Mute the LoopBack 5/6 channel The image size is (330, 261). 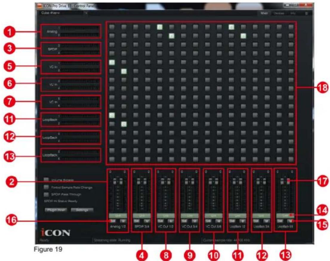(291, 221)
